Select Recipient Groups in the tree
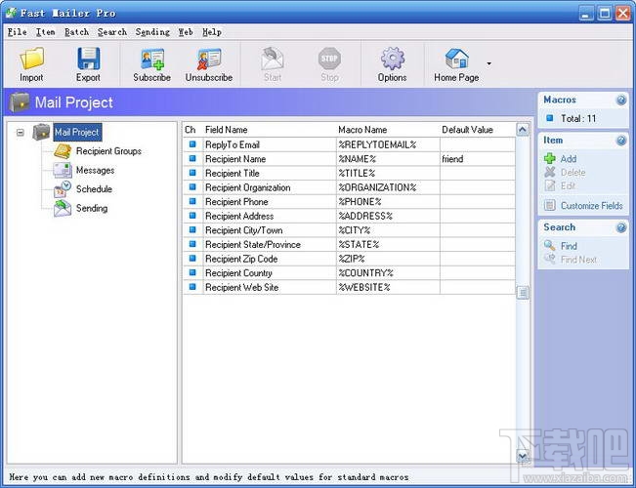The image size is (636, 488). [x=107, y=151]
